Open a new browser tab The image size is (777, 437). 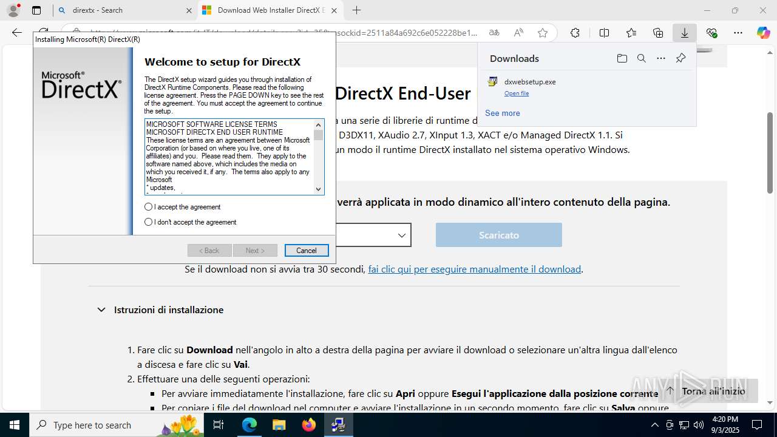pos(356,10)
